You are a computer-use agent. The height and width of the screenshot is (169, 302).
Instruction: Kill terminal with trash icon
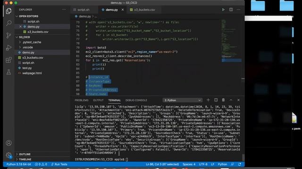coord(223,100)
